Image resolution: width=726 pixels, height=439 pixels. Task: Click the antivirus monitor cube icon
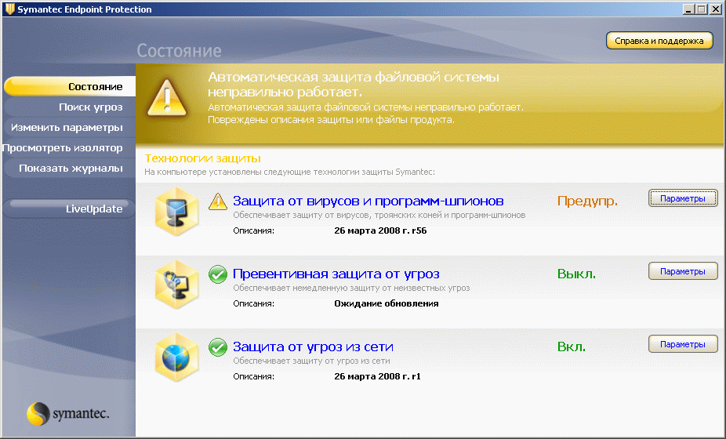point(176,211)
